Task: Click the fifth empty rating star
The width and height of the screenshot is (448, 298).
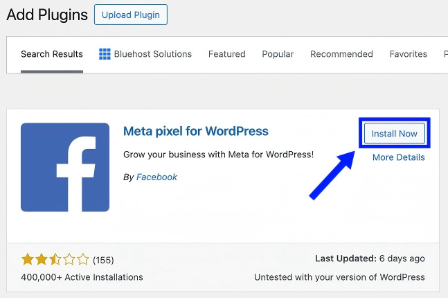Action: tap(83, 260)
